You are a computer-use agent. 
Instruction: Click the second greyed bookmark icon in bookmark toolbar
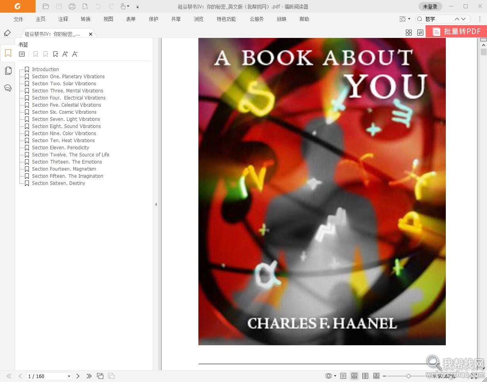46,54
